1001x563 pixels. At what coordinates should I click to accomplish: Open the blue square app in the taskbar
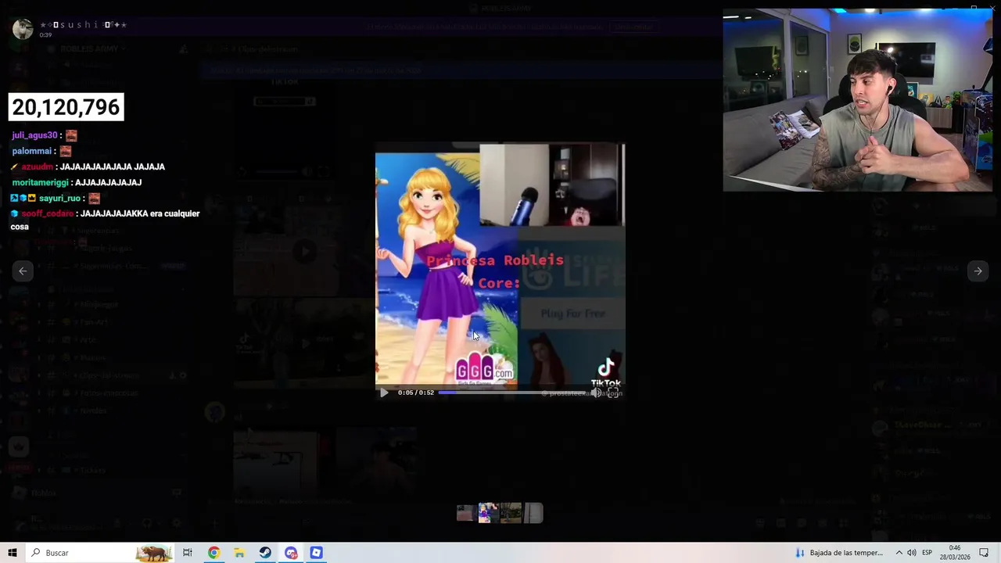(x=316, y=553)
